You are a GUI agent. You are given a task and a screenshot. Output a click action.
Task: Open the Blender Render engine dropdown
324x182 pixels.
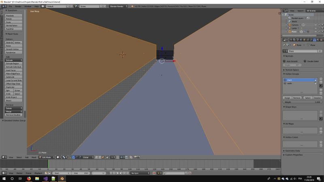[x=118, y=6]
